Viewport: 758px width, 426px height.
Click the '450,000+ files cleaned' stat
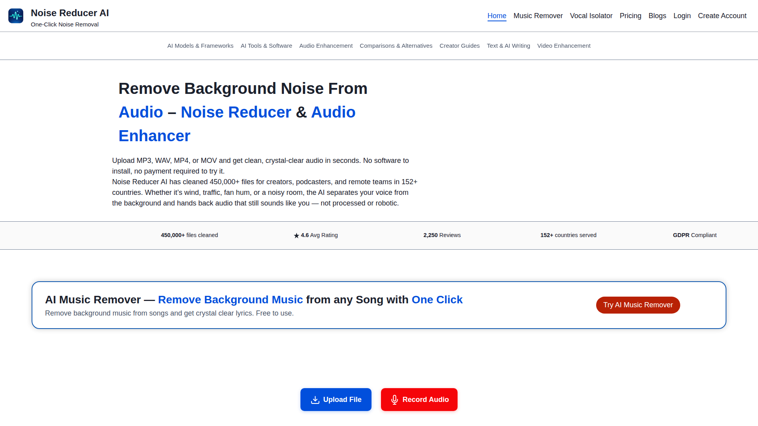coord(189,235)
